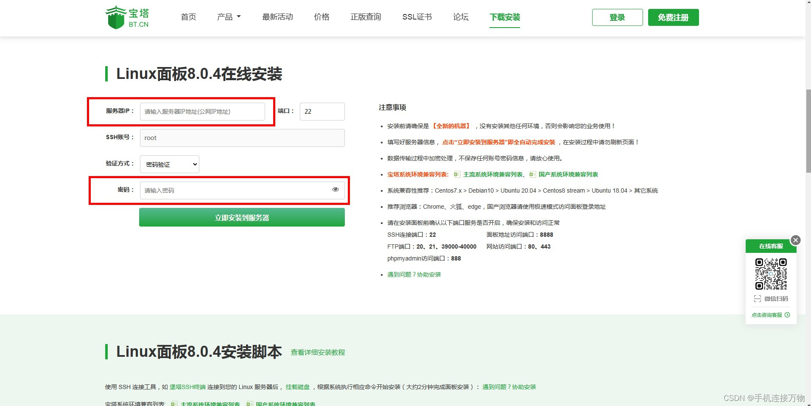811x406 pixels.
Task: Go to 首页 nav item
Action: click(x=188, y=17)
